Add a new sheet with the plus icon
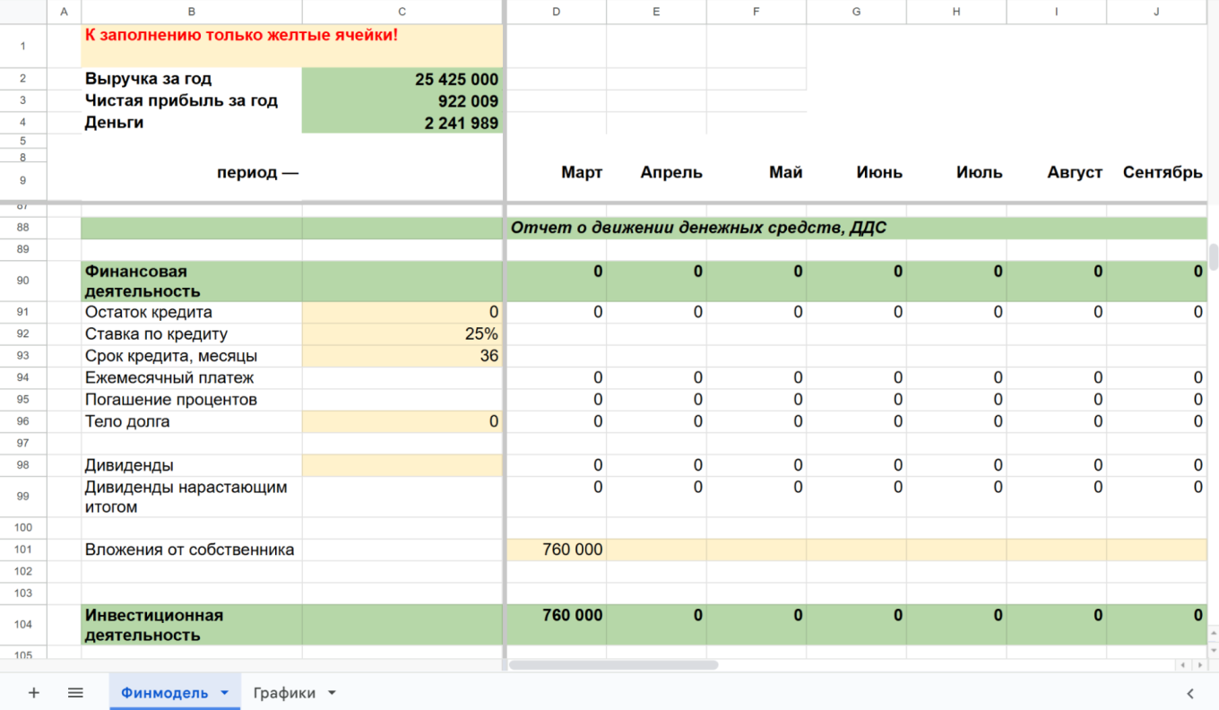1219x710 pixels. [x=34, y=693]
